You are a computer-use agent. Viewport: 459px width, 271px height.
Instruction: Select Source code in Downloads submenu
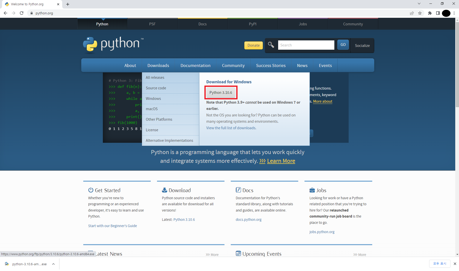pos(171,88)
